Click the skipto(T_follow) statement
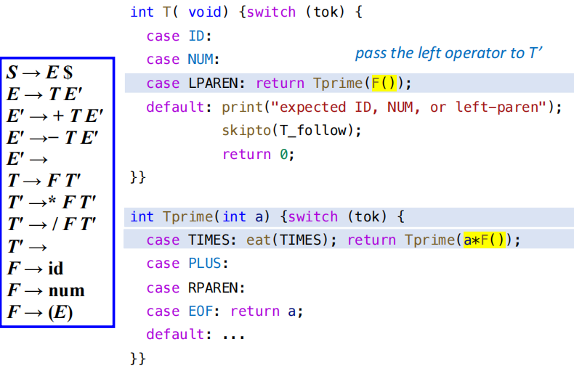 291,131
